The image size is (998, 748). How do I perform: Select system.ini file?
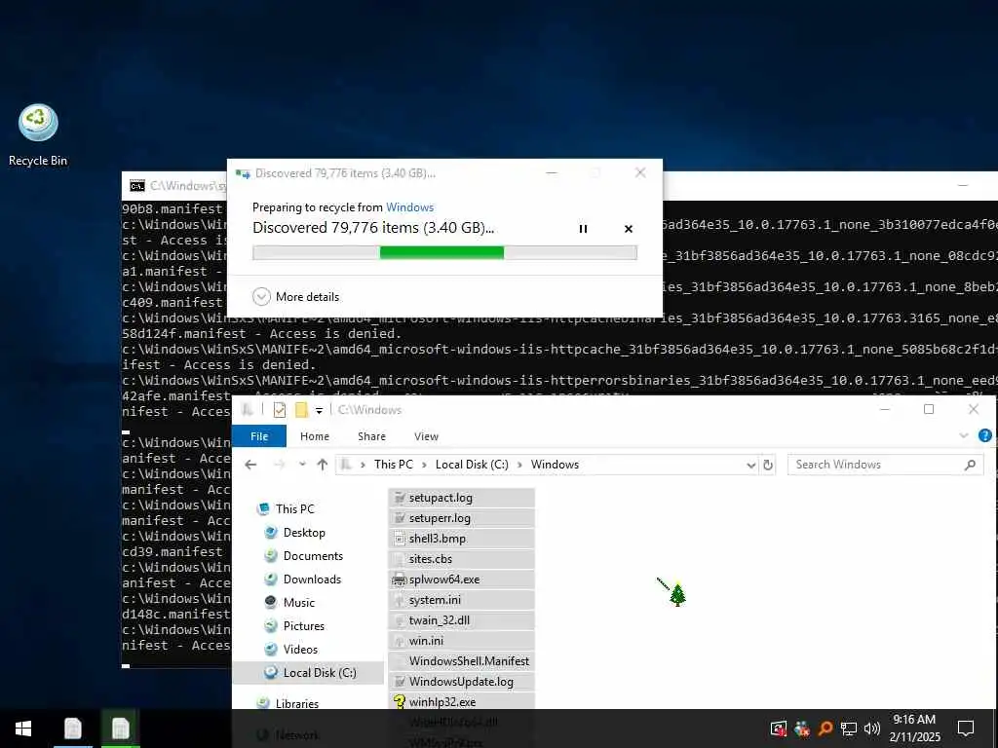coord(461,600)
